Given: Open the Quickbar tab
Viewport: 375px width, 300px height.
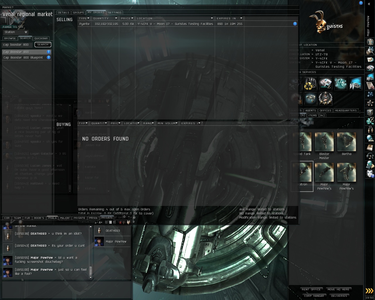Looking at the screenshot, I should click(x=41, y=38).
